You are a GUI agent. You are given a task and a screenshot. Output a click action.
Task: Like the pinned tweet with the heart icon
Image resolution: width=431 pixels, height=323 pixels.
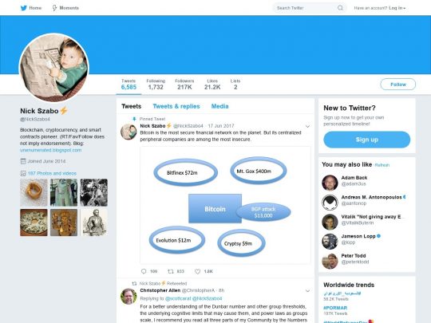coord(197,271)
